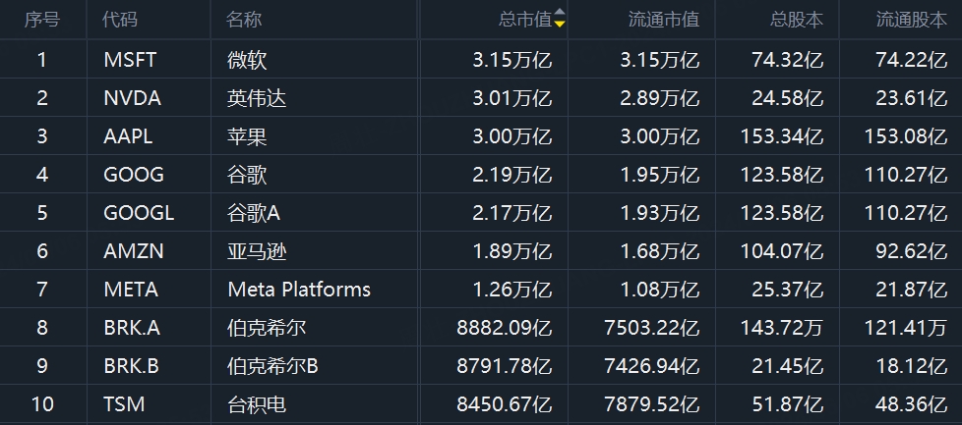962x425 pixels.
Task: Click the 序号 column header
Action: [41, 21]
